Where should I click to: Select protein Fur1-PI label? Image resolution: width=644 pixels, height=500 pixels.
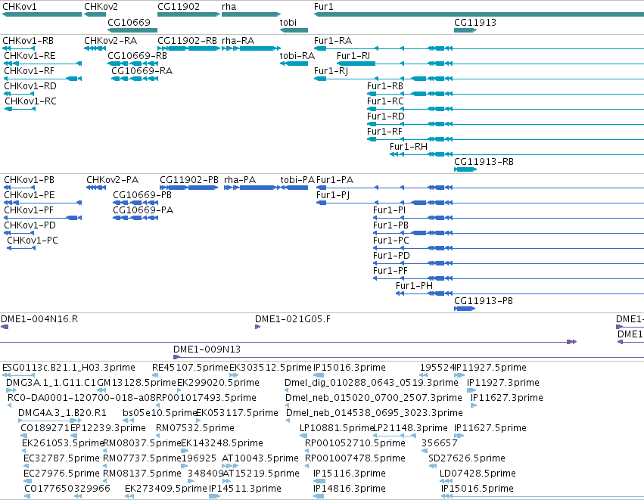(390, 210)
